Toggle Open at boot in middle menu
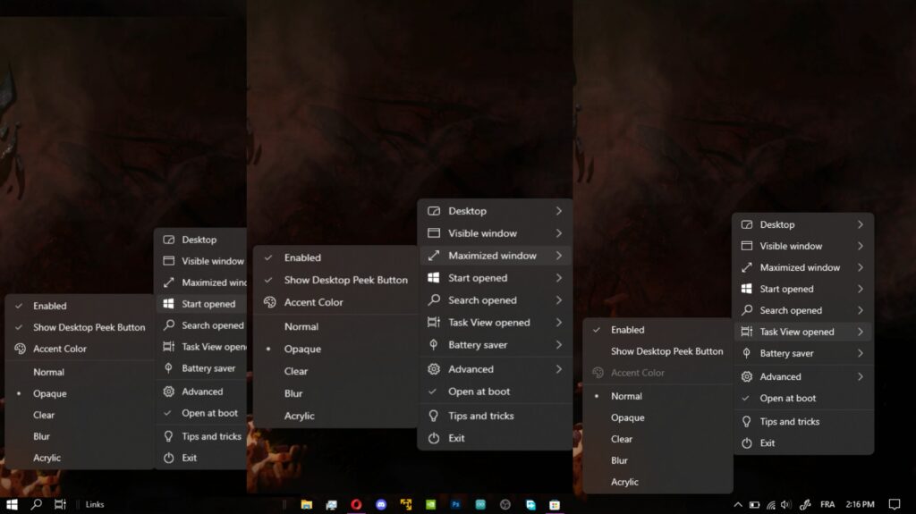Viewport: 916px width, 514px height. tap(496, 392)
